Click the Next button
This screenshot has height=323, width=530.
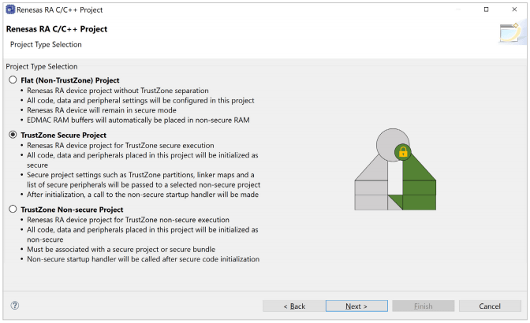tap(356, 306)
